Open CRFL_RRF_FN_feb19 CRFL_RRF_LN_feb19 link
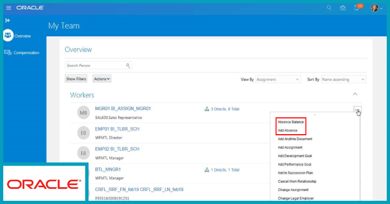 [139, 189]
